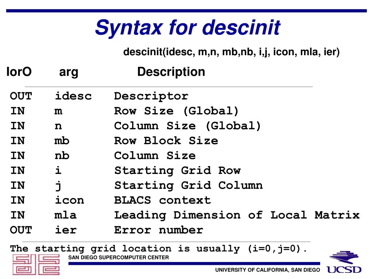Viewport: 373px width, 279px height.
Task: Click OUT label in idesc row
Action: (21, 96)
